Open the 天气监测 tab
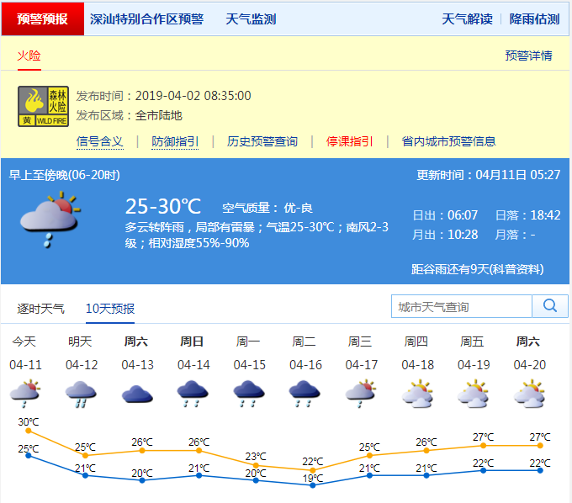The height and width of the screenshot is (503, 572). tap(251, 19)
